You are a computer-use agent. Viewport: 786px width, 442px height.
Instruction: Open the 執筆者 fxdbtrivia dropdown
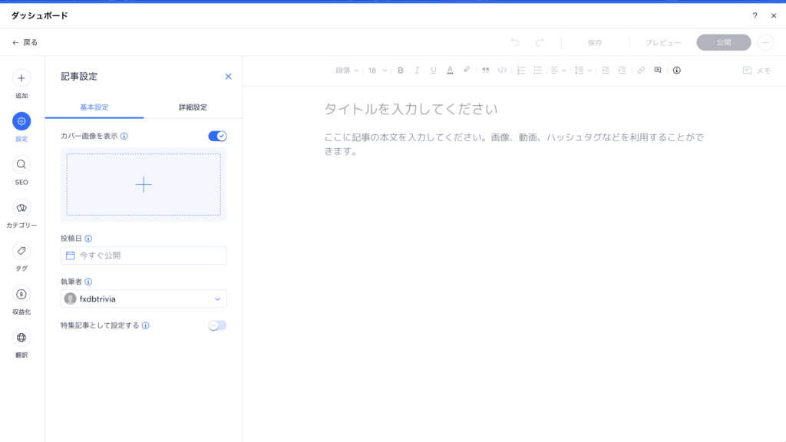tap(144, 299)
